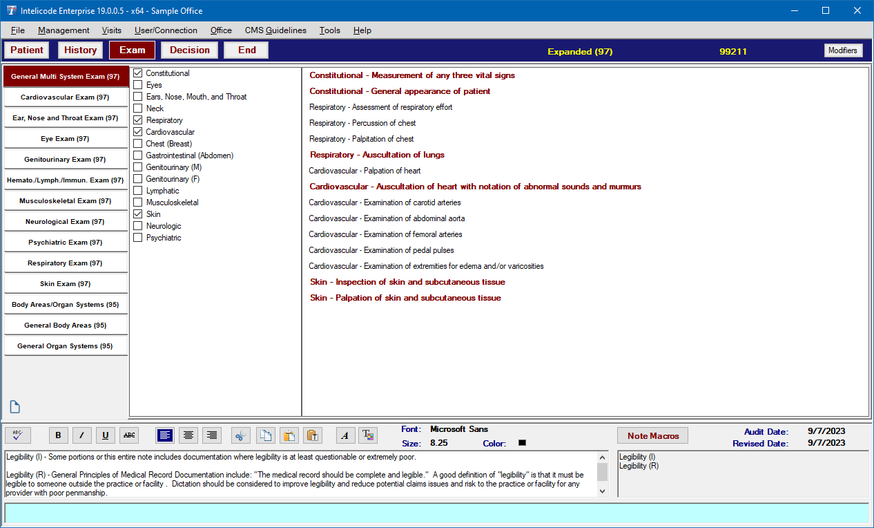Screen dimensions: 874x528
Task: Toggle bold formatting in note toolbar
Action: pos(58,435)
